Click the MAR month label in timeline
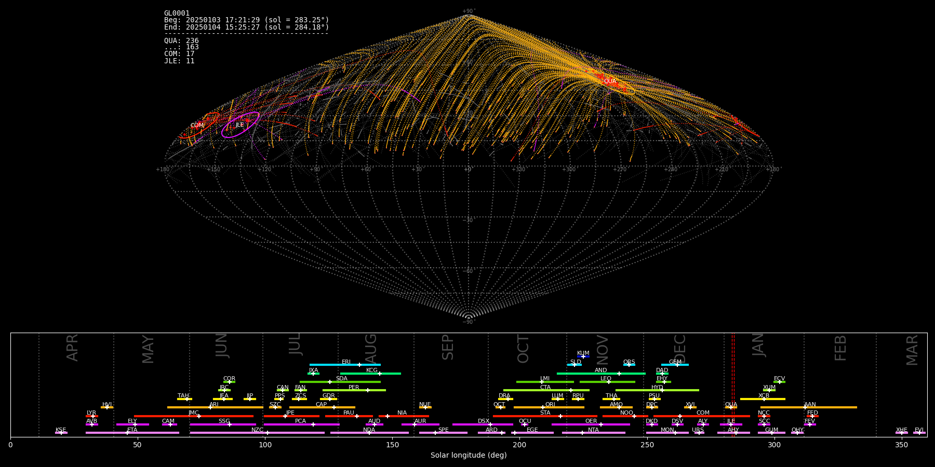 point(912,350)
